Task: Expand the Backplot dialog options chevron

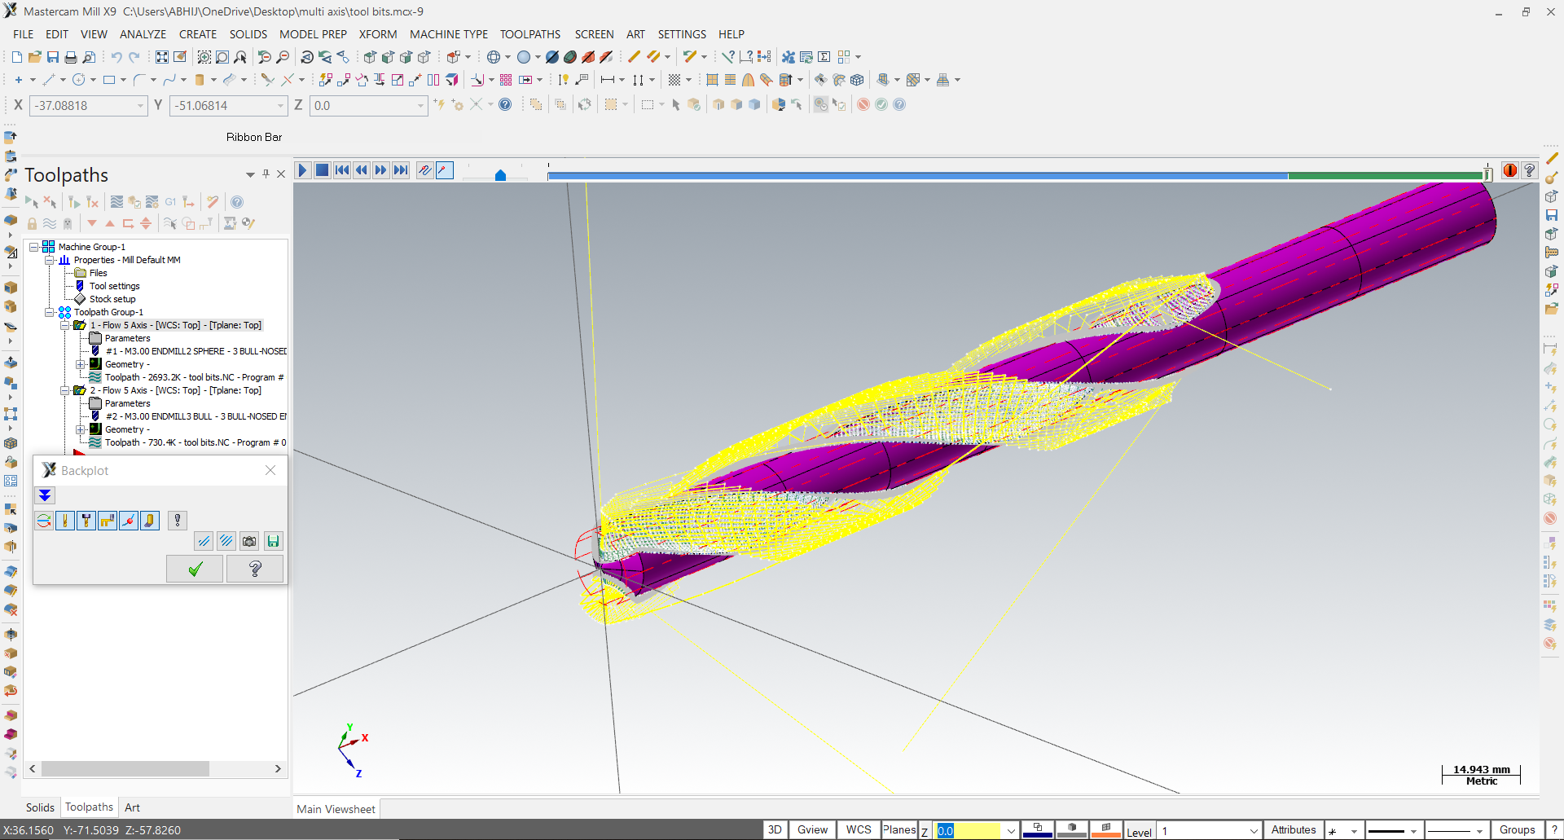Action: (45, 495)
